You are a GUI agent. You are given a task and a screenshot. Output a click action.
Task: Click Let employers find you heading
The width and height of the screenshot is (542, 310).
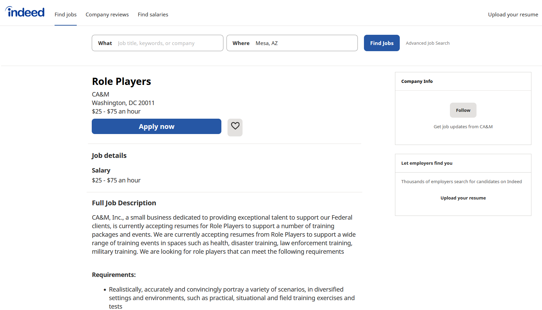[427, 163]
